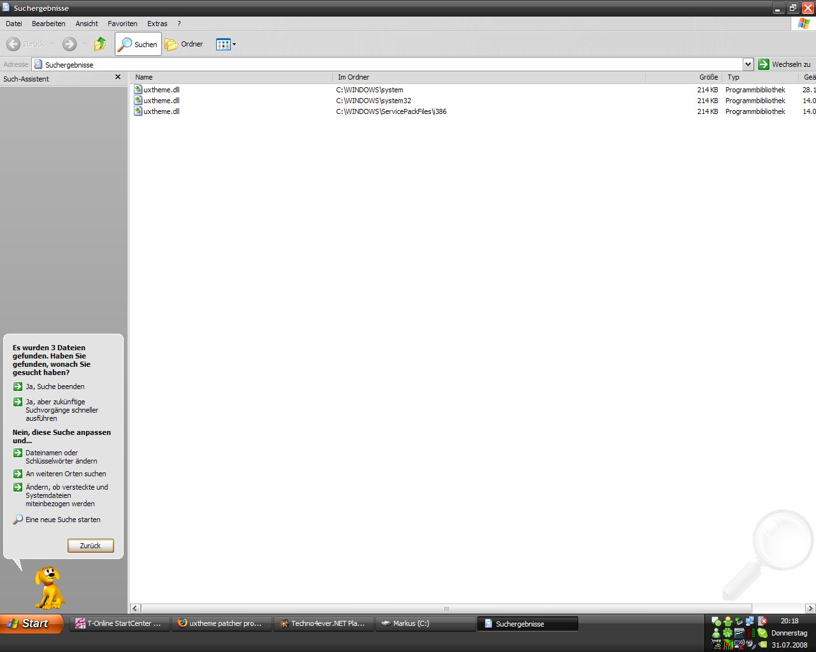Start a new search via magnifier link
Screen dimensions: 816x652
tap(62, 520)
